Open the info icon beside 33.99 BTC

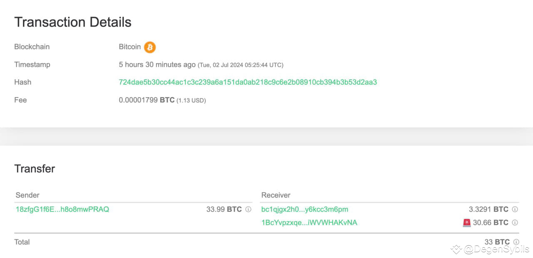click(x=247, y=210)
